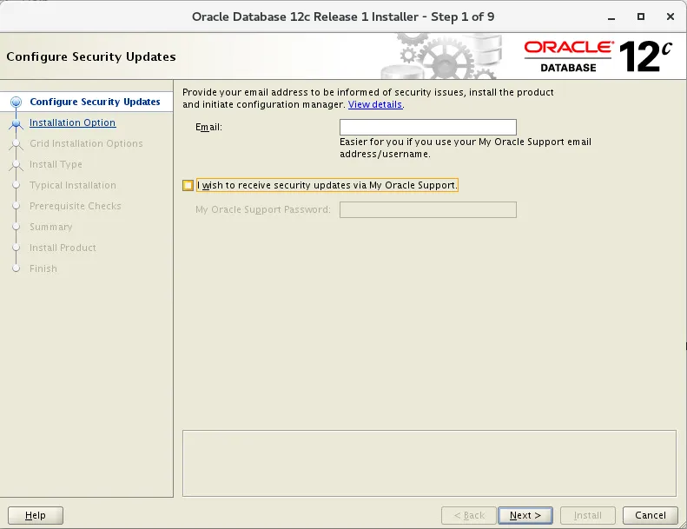Screen dimensions: 687x529
Task: Click the Configure Security Updates page heading
Action: point(91,57)
